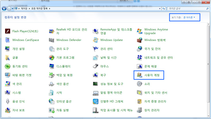The height and width of the screenshot is (119, 211).
Task: Open Windows Defender icon
Action: [x=52, y=40]
